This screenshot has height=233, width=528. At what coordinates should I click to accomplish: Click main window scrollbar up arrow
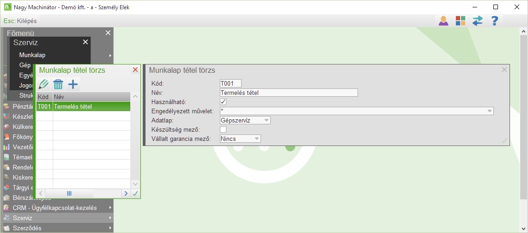click(524, 31)
